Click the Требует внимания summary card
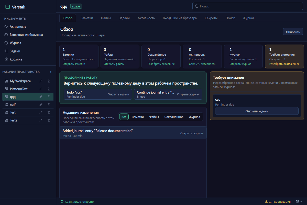This screenshot has height=205, width=307. [x=284, y=57]
